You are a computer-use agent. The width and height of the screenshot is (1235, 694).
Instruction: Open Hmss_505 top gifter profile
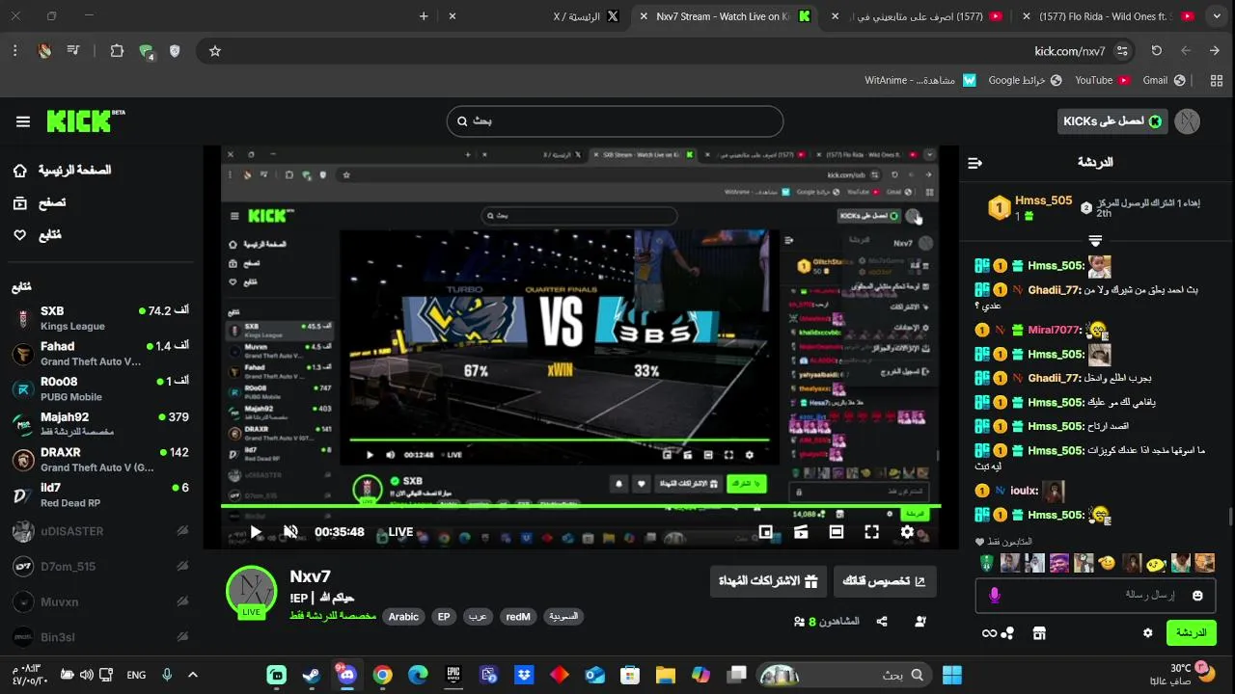tap(1043, 200)
